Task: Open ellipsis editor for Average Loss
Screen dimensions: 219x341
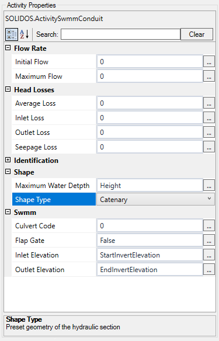Action: click(x=209, y=103)
